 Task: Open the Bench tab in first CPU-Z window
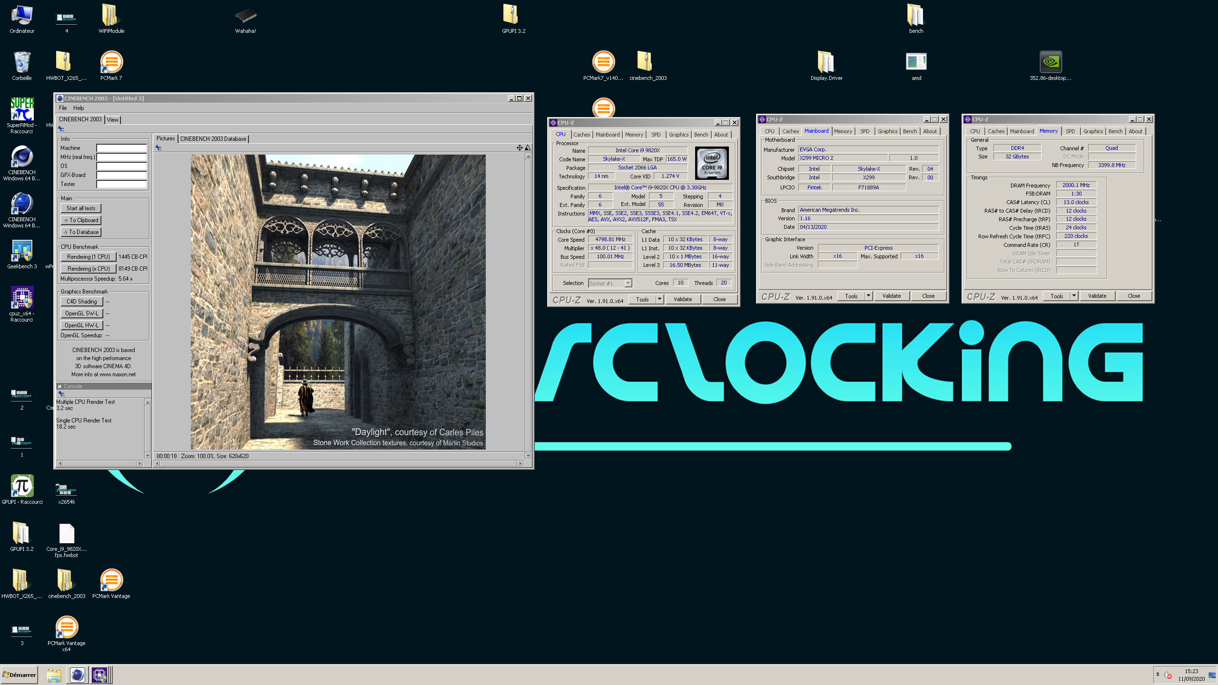[701, 135]
